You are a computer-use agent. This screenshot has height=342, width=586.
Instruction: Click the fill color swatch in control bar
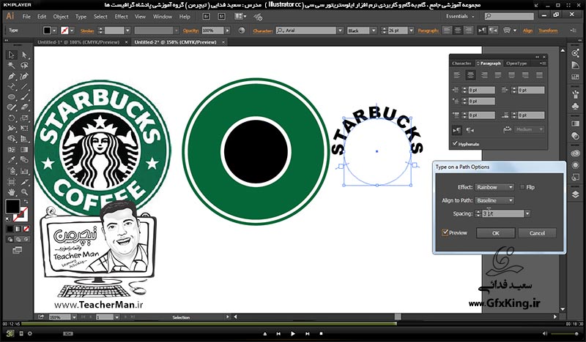pos(47,31)
